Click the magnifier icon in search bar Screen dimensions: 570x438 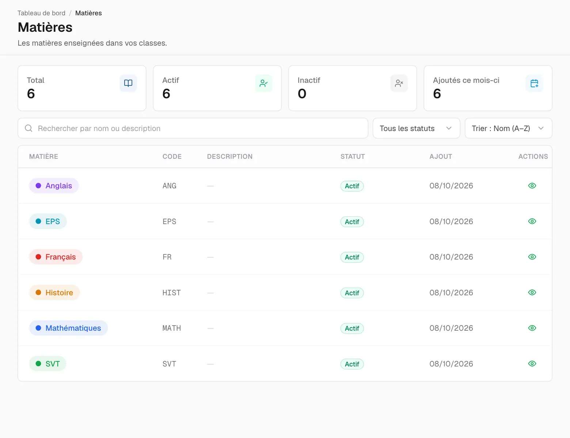[28, 128]
